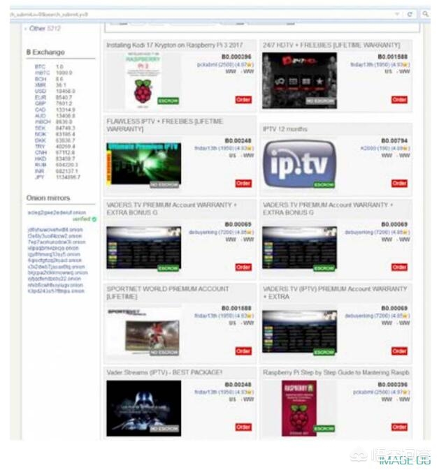Open seller profile on 24/7 HDTV listing
Image resolution: width=439 pixels, height=470 pixels.
[x=380, y=64]
